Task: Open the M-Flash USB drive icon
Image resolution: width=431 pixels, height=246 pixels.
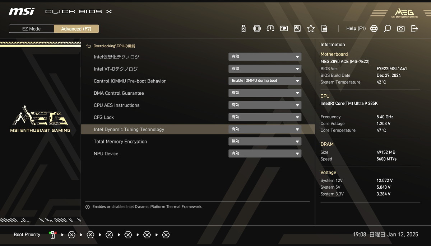Action: pyautogui.click(x=244, y=29)
